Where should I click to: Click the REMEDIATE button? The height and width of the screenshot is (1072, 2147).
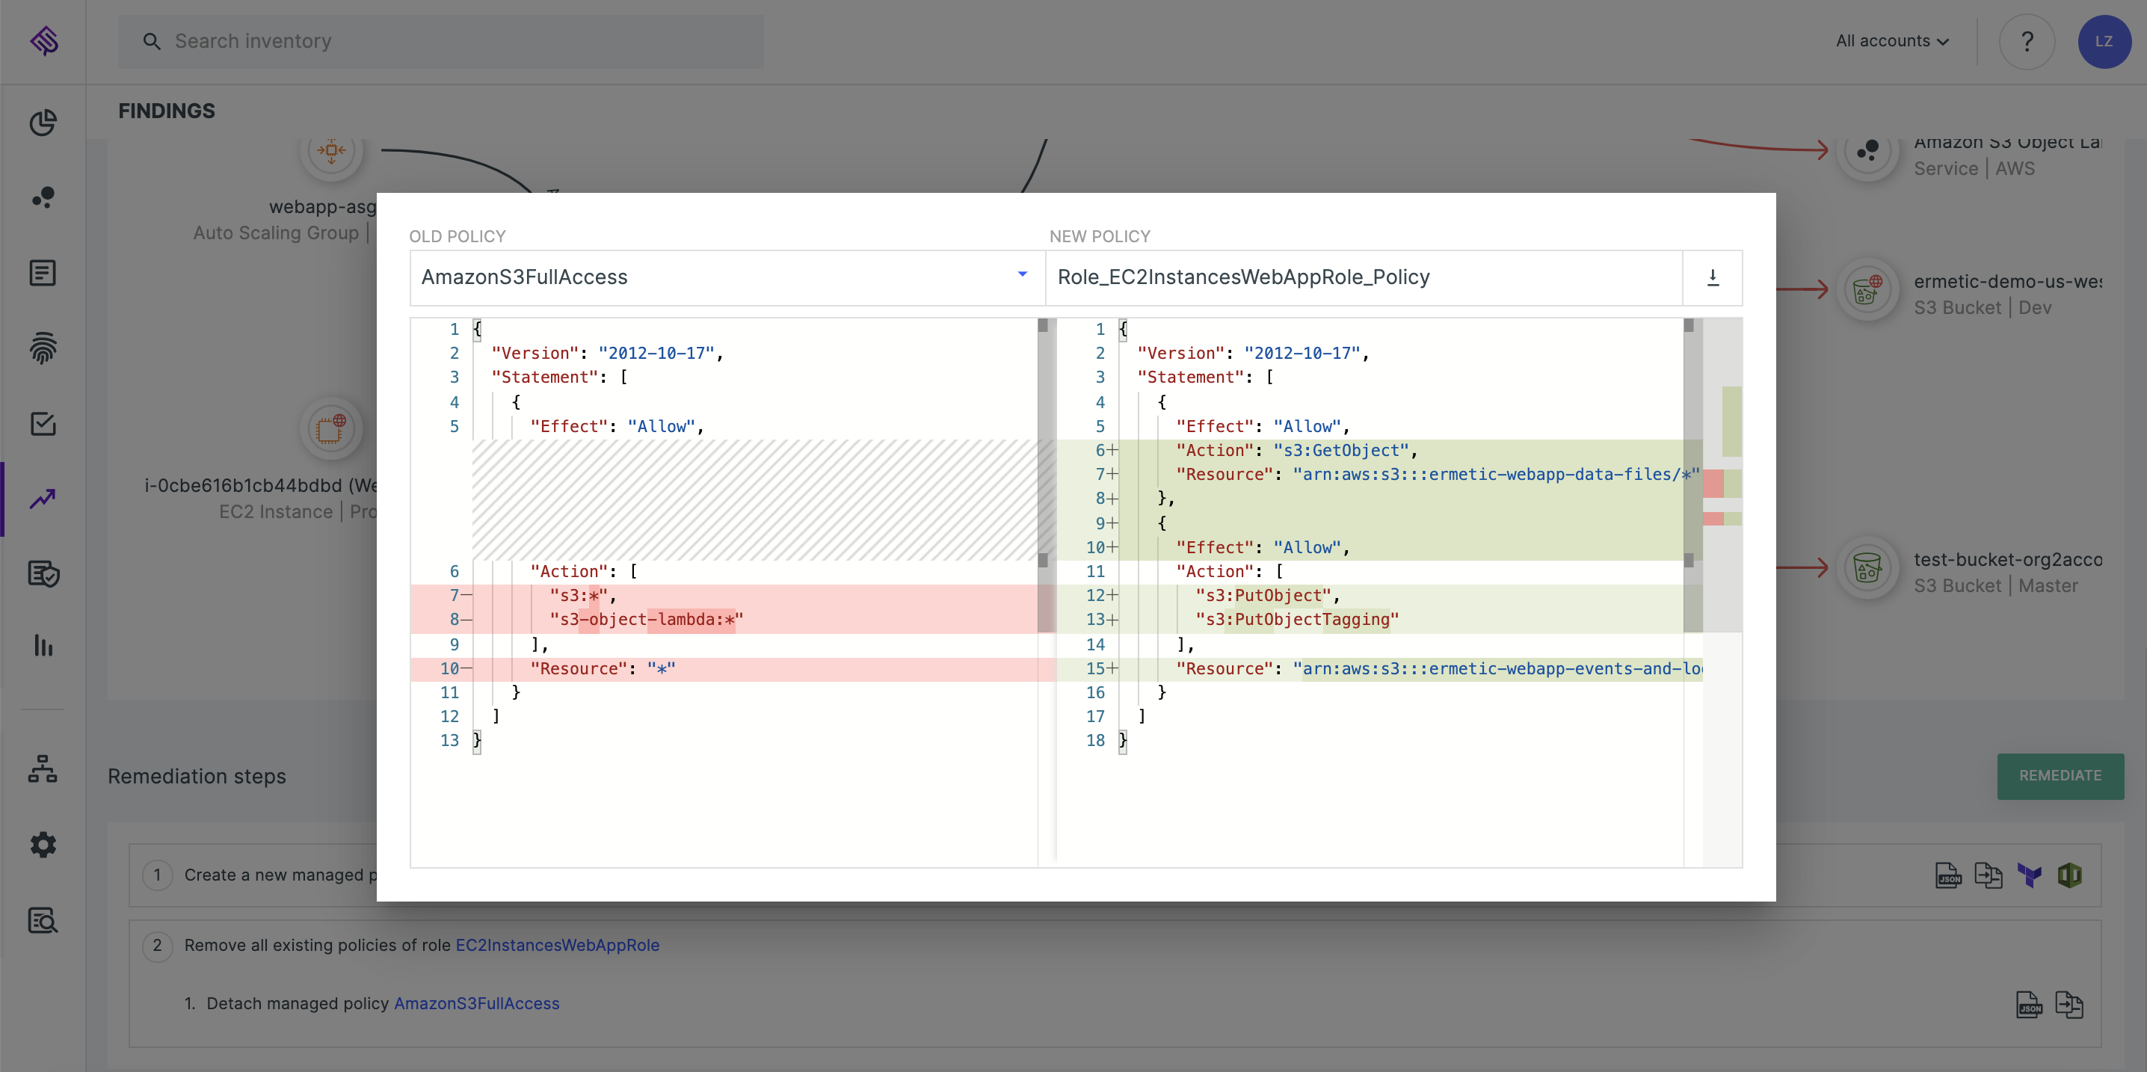[2060, 776]
